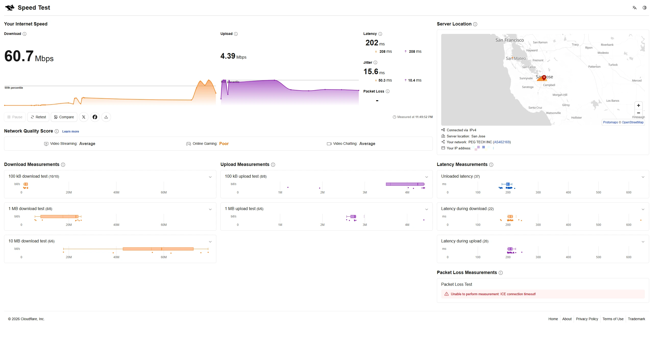The image size is (653, 363).
Task: Click Latency Measurements info icon
Action: point(491,165)
